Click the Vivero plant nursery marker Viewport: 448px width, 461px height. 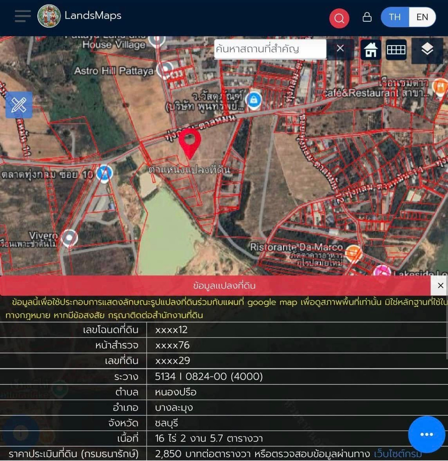point(69,238)
